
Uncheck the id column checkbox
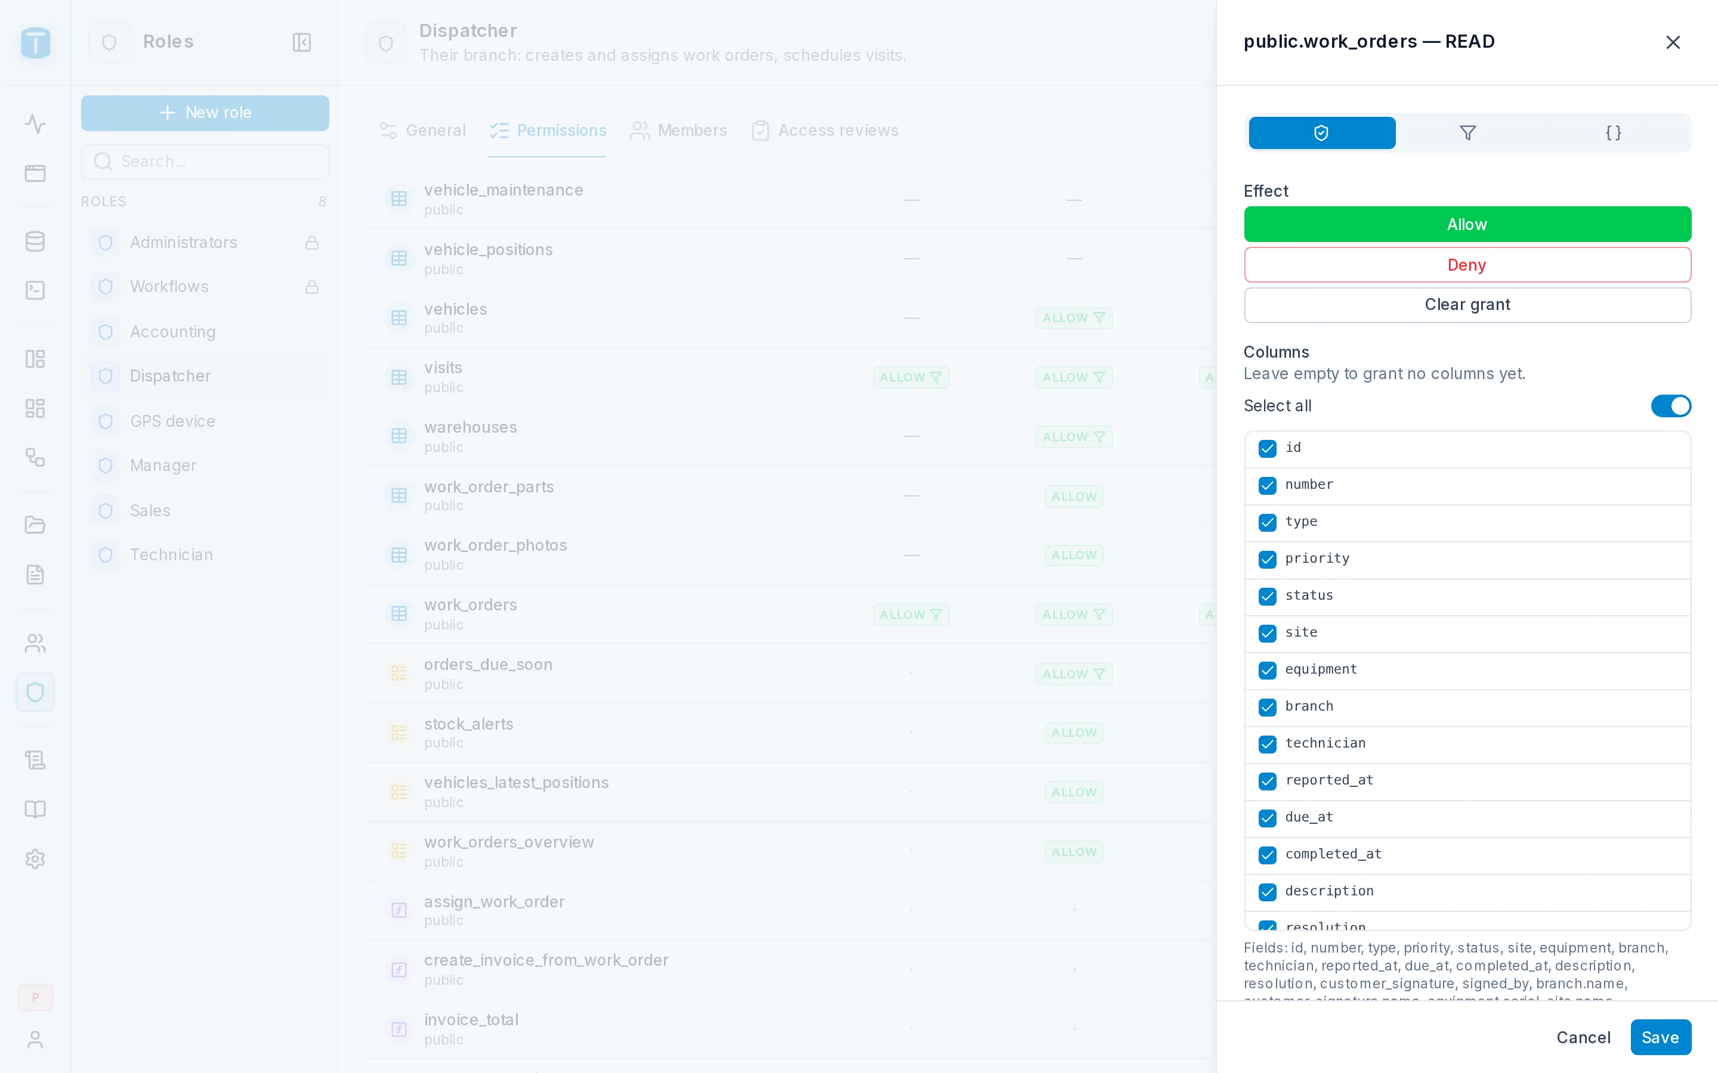(x=1267, y=448)
